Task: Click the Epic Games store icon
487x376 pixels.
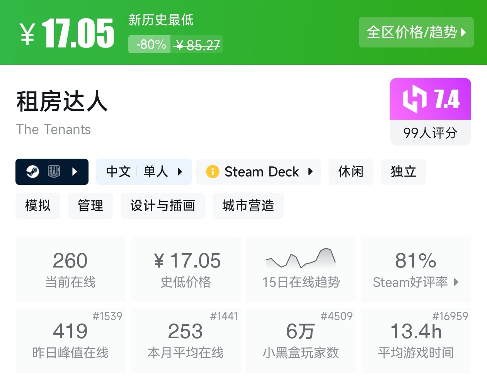Action: coord(54,171)
